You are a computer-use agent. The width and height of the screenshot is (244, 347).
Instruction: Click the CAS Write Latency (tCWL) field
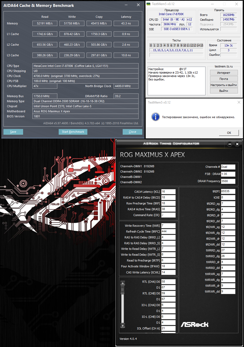tap(168, 272)
